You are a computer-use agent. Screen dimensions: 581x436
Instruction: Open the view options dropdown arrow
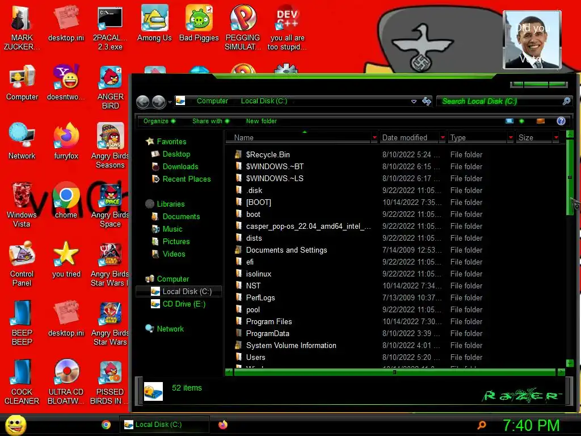pyautogui.click(x=522, y=121)
